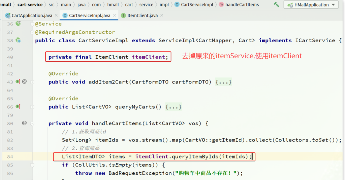Close the CartApplication.java tab
Screen dimensions: 345x180
click(x=56, y=15)
